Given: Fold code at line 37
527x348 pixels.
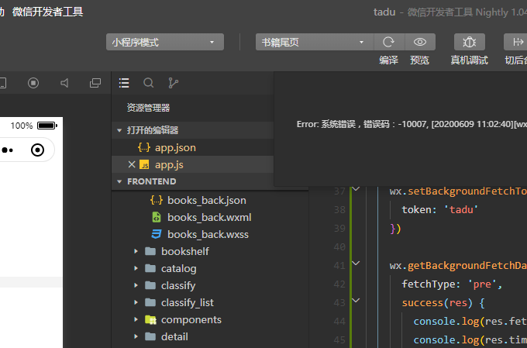Looking at the screenshot, I should (356, 189).
